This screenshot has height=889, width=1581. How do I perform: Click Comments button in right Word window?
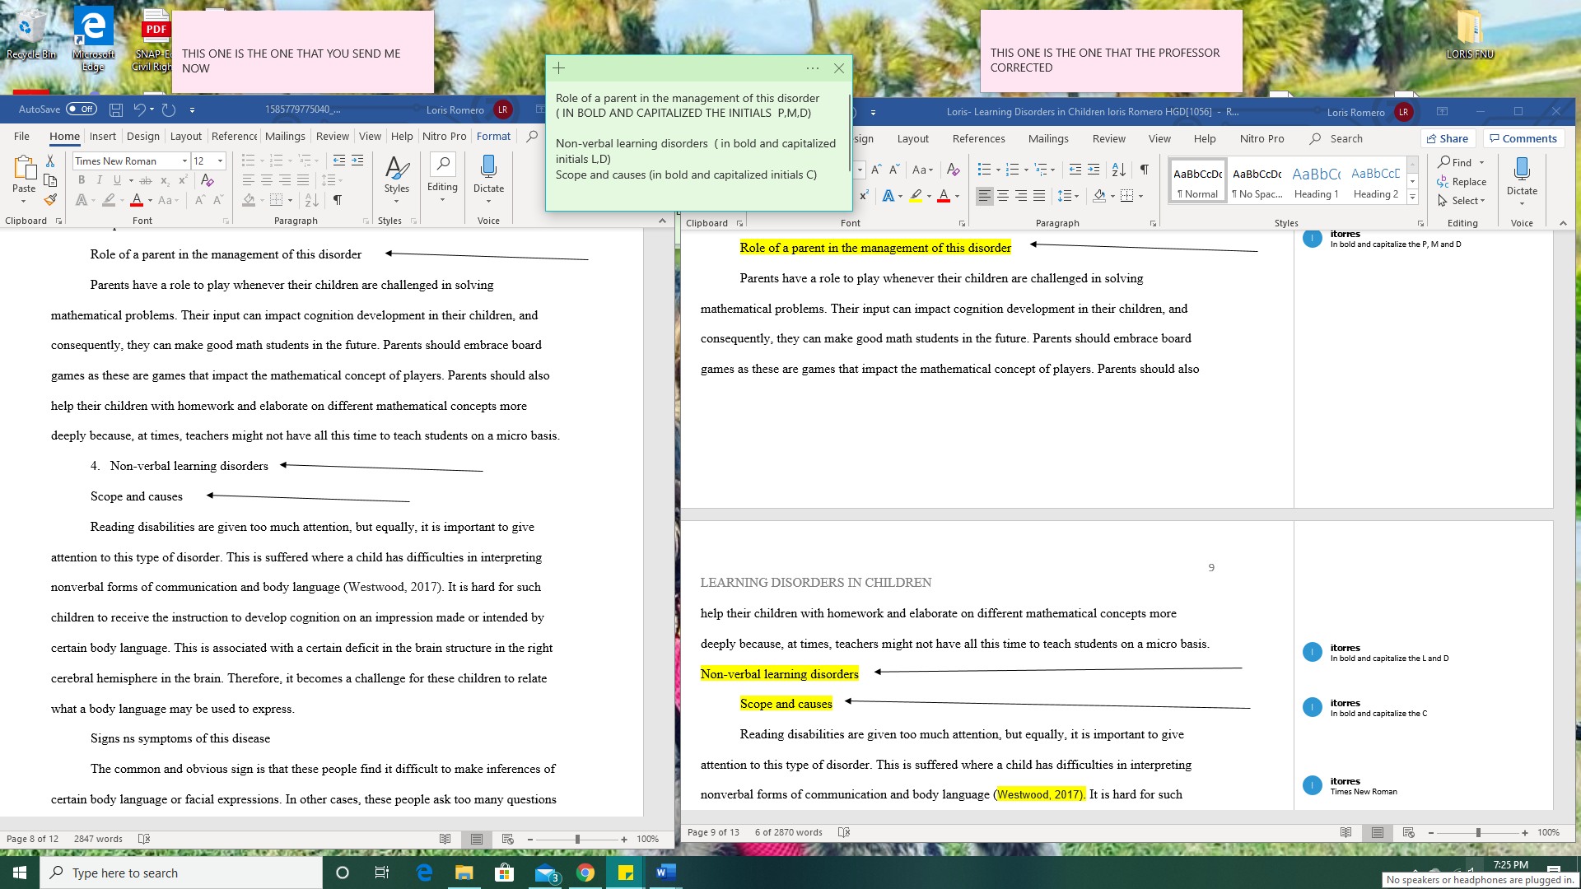[x=1523, y=139]
